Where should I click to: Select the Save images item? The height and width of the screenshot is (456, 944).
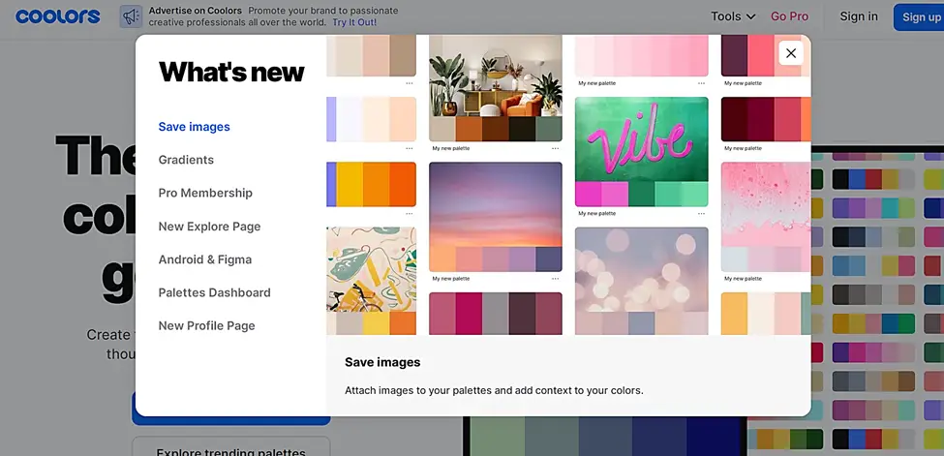point(194,127)
